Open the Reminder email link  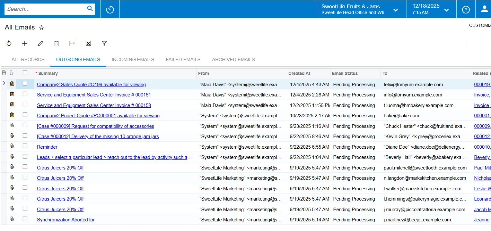click(x=47, y=147)
